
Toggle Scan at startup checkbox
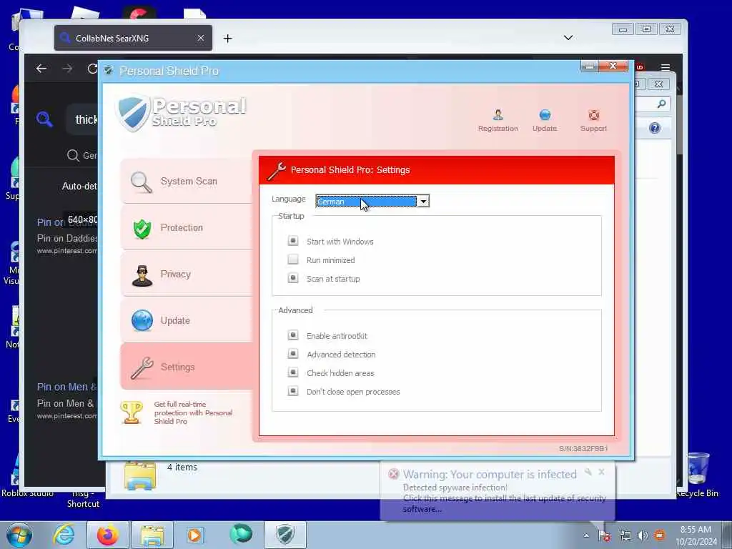click(x=292, y=278)
